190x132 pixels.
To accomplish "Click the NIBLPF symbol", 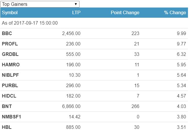I will 10,75.
